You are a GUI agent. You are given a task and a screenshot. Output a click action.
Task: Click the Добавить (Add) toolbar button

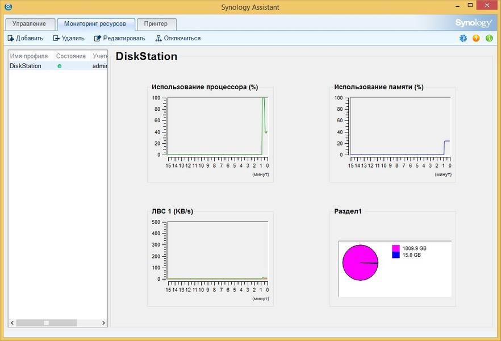point(25,38)
